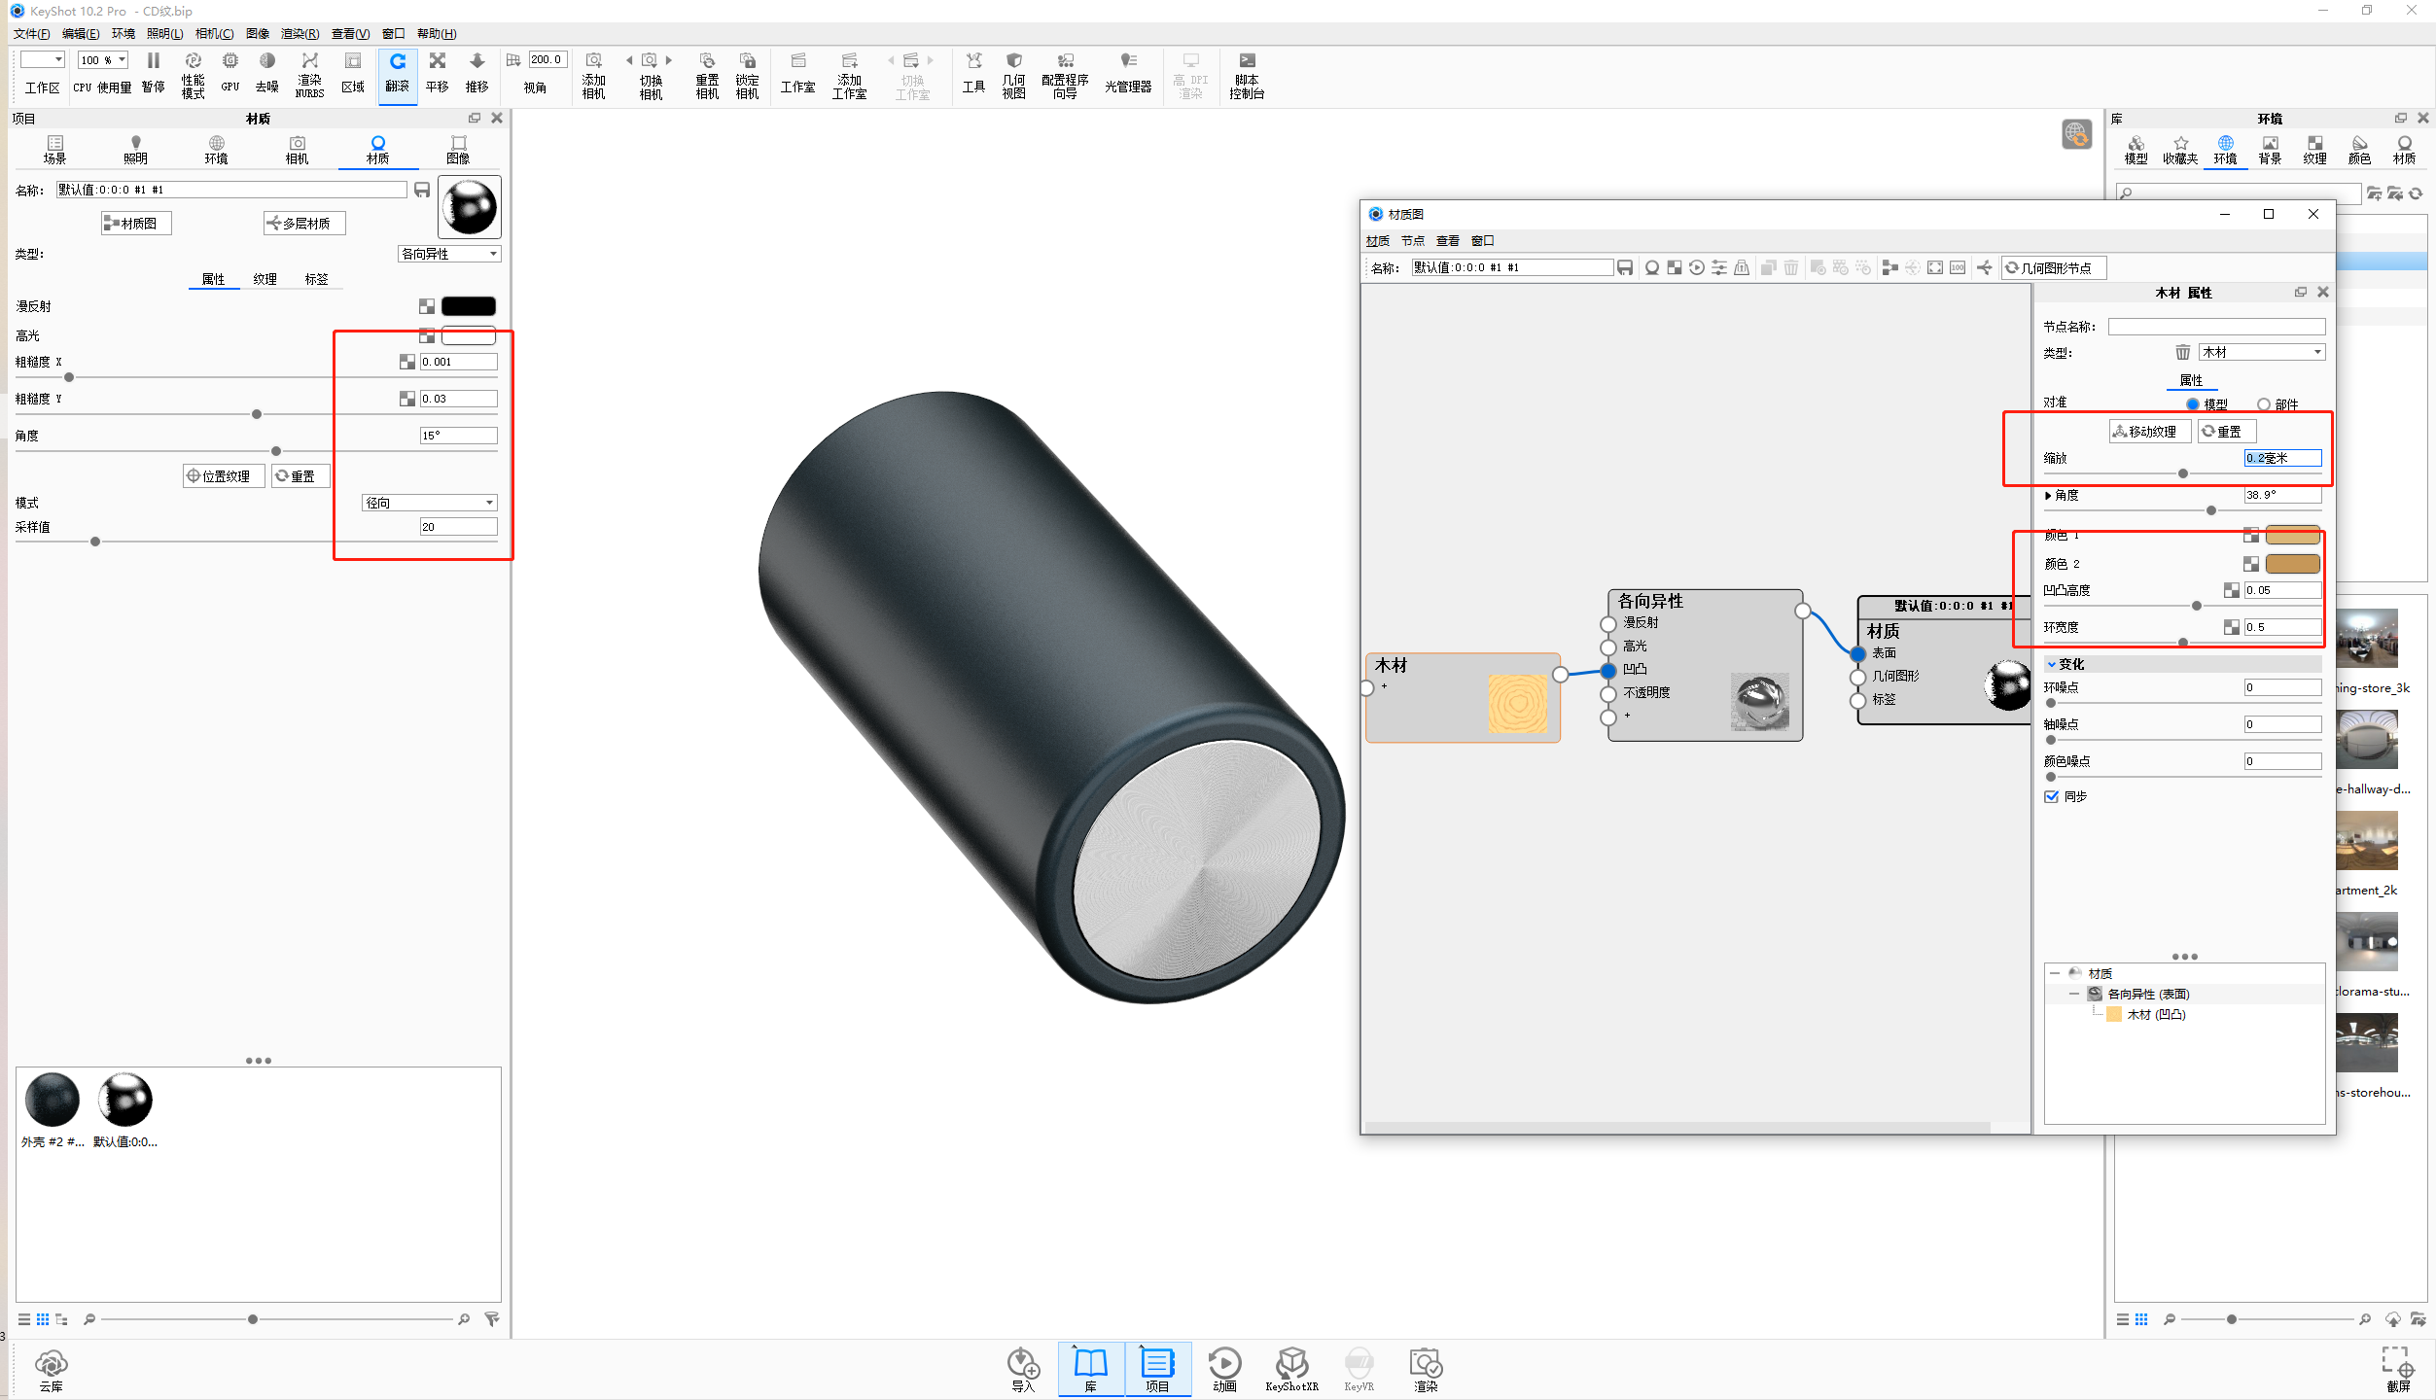This screenshot has height=1400, width=2436.
Task: Toggle the Sync checkbox
Action: tap(2052, 796)
